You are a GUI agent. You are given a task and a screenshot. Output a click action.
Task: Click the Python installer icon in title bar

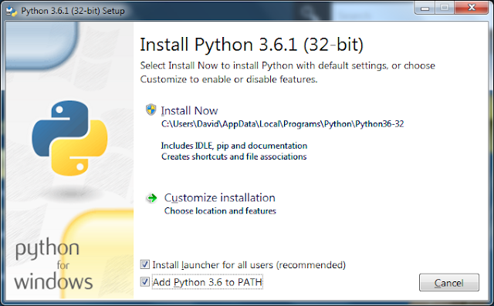[12, 11]
